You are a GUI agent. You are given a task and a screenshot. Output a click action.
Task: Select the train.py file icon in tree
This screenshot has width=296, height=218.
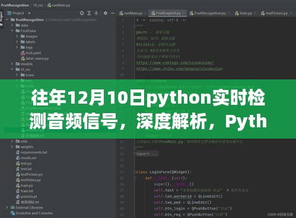click(18, 185)
